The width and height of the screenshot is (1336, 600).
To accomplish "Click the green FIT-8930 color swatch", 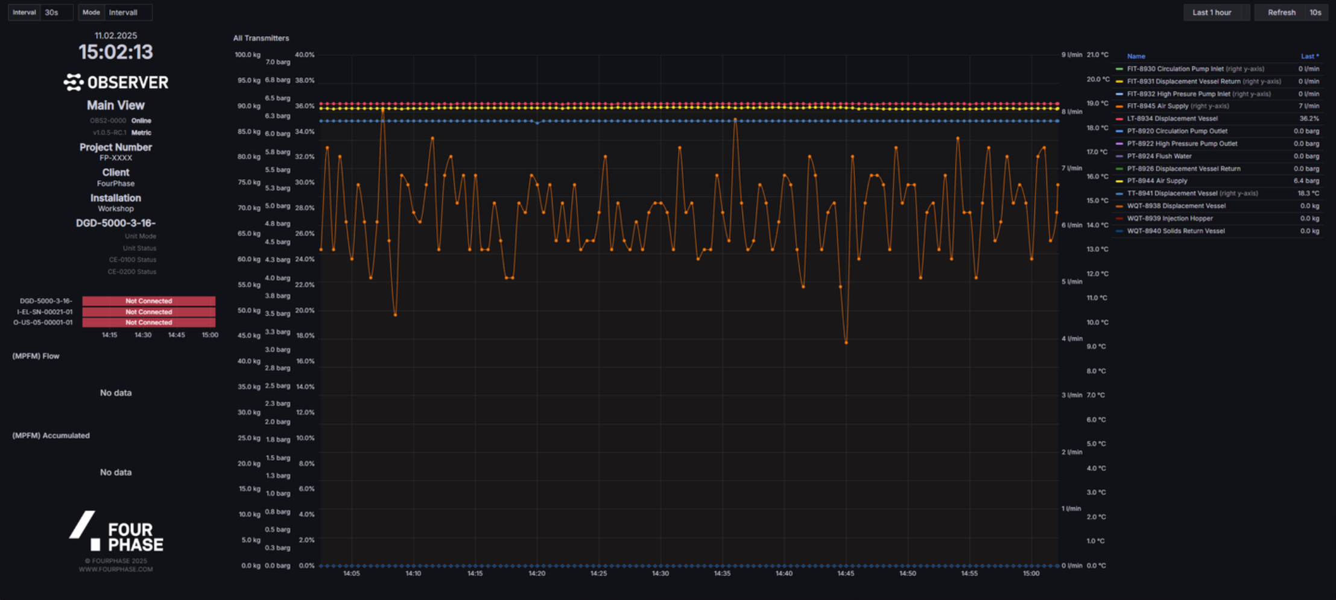I will pos(1119,69).
